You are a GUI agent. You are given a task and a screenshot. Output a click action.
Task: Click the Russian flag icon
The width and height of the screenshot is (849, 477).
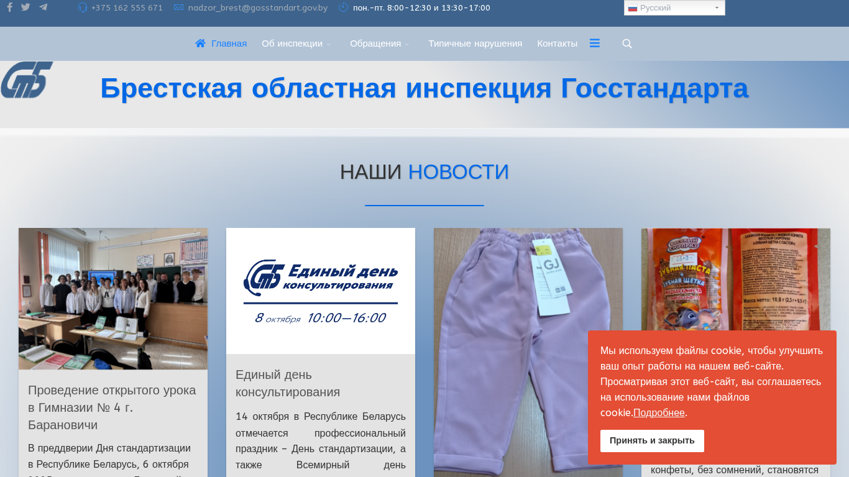click(633, 8)
